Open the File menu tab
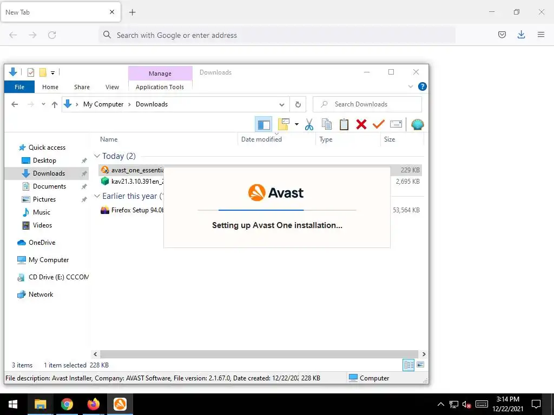 tap(19, 87)
